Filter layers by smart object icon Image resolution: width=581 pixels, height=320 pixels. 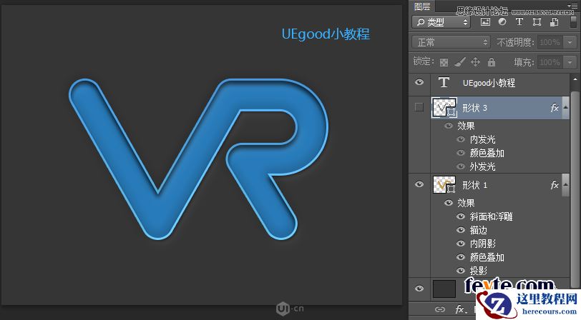[555, 22]
